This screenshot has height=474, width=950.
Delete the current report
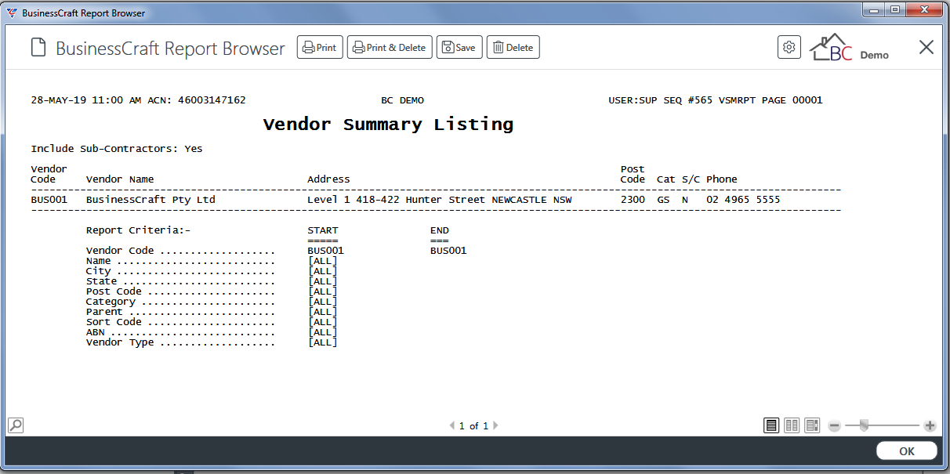coord(513,47)
